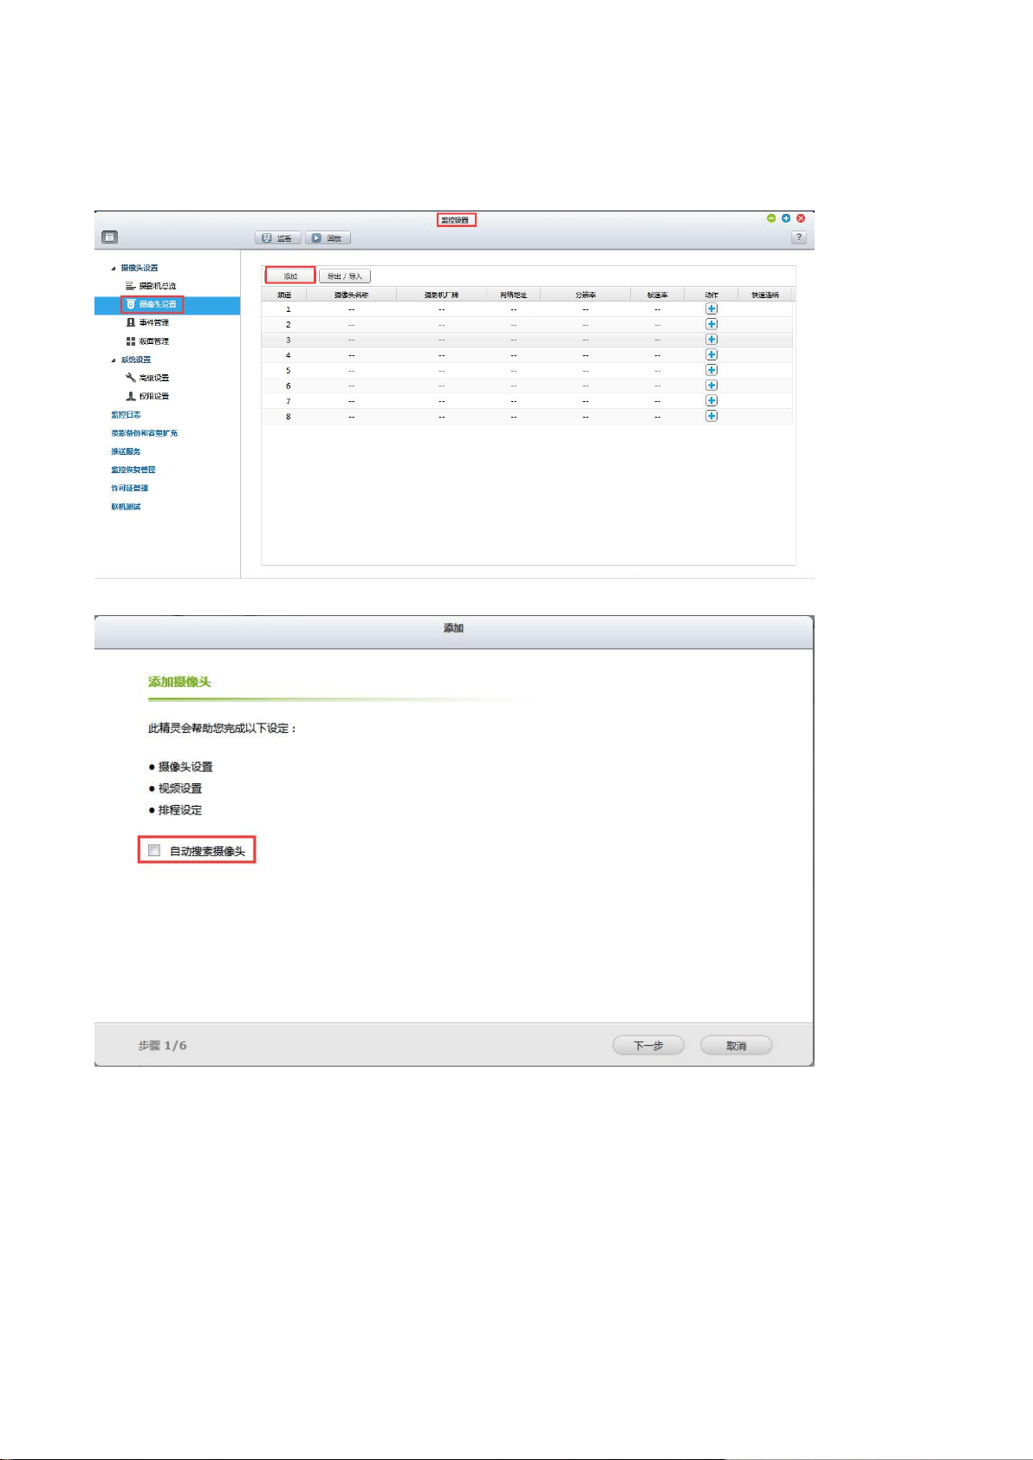Click the add plus icon for channel 6
The height and width of the screenshot is (1460, 1033).
click(711, 386)
